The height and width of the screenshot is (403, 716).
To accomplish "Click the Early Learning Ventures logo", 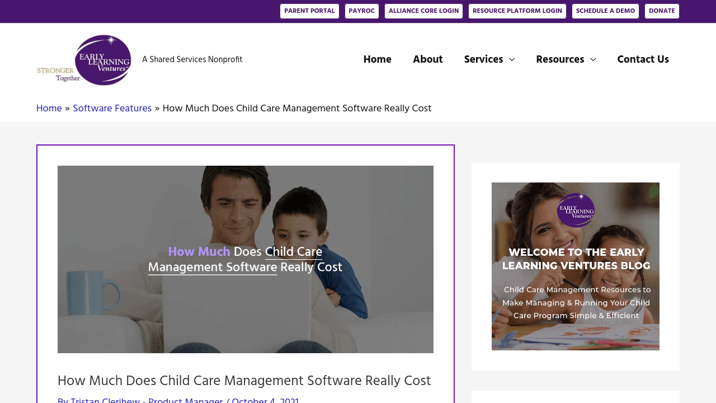I will pos(84,60).
